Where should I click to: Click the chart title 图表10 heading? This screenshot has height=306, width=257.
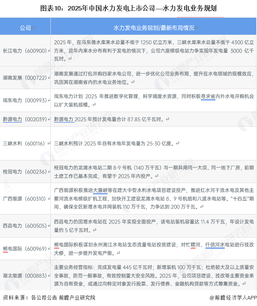point(128,8)
